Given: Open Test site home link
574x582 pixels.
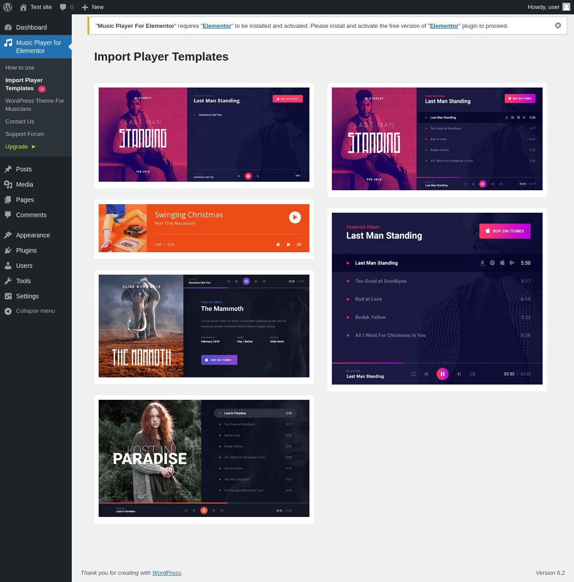Looking at the screenshot, I should (36, 7).
